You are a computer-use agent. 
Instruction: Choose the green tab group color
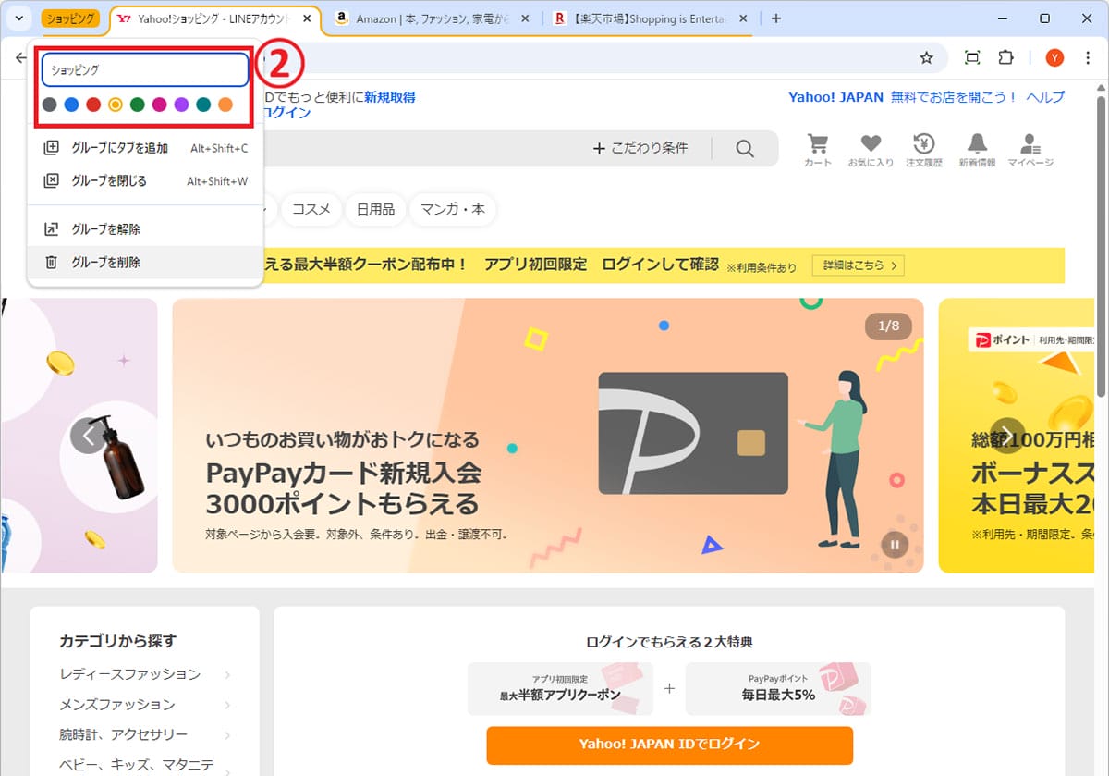coord(137,105)
